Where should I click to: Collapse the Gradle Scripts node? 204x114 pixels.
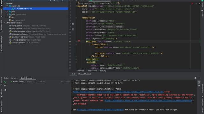[5, 23]
